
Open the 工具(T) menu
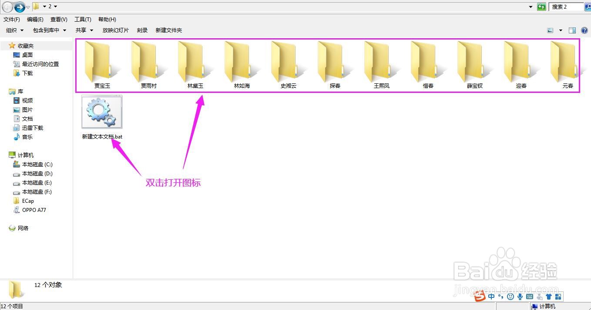pyautogui.click(x=83, y=20)
